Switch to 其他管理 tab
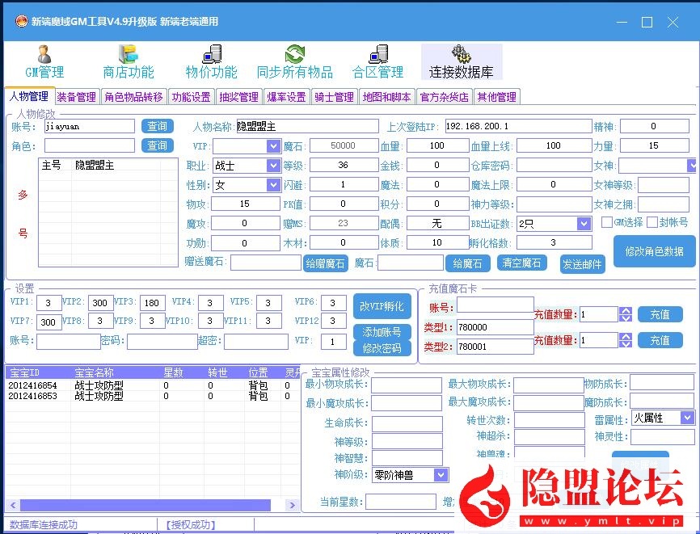The width and height of the screenshot is (700, 534). pos(497,97)
